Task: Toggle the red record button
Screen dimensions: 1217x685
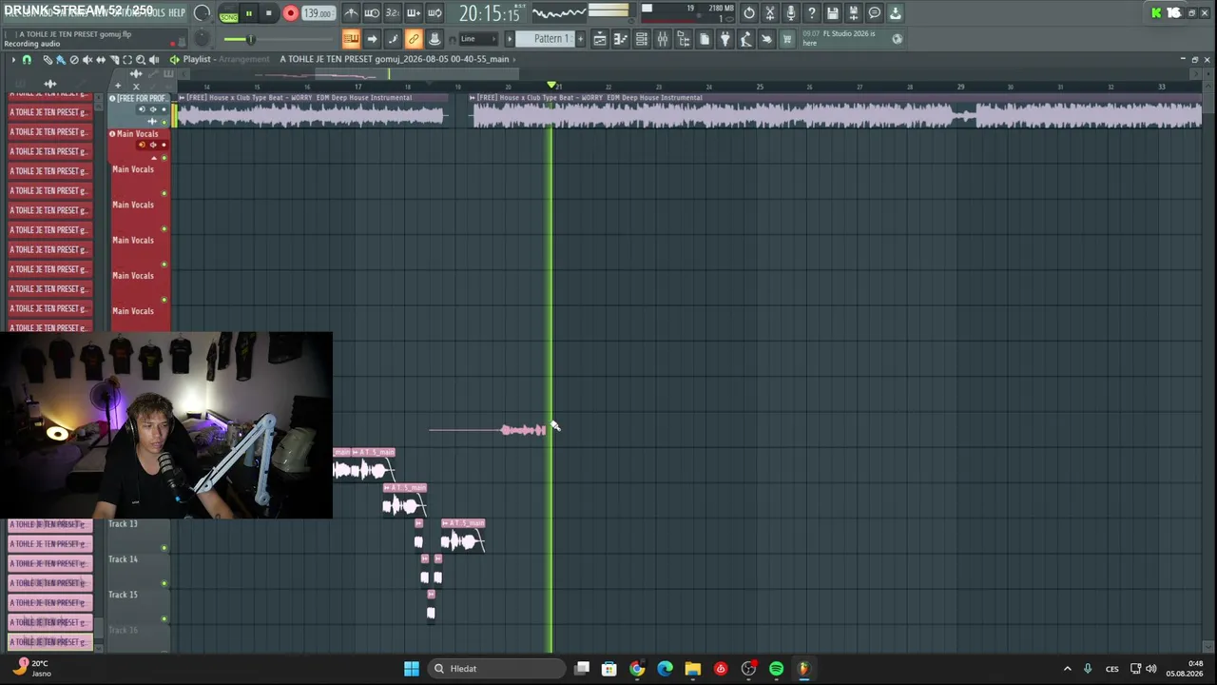Action: [290, 13]
